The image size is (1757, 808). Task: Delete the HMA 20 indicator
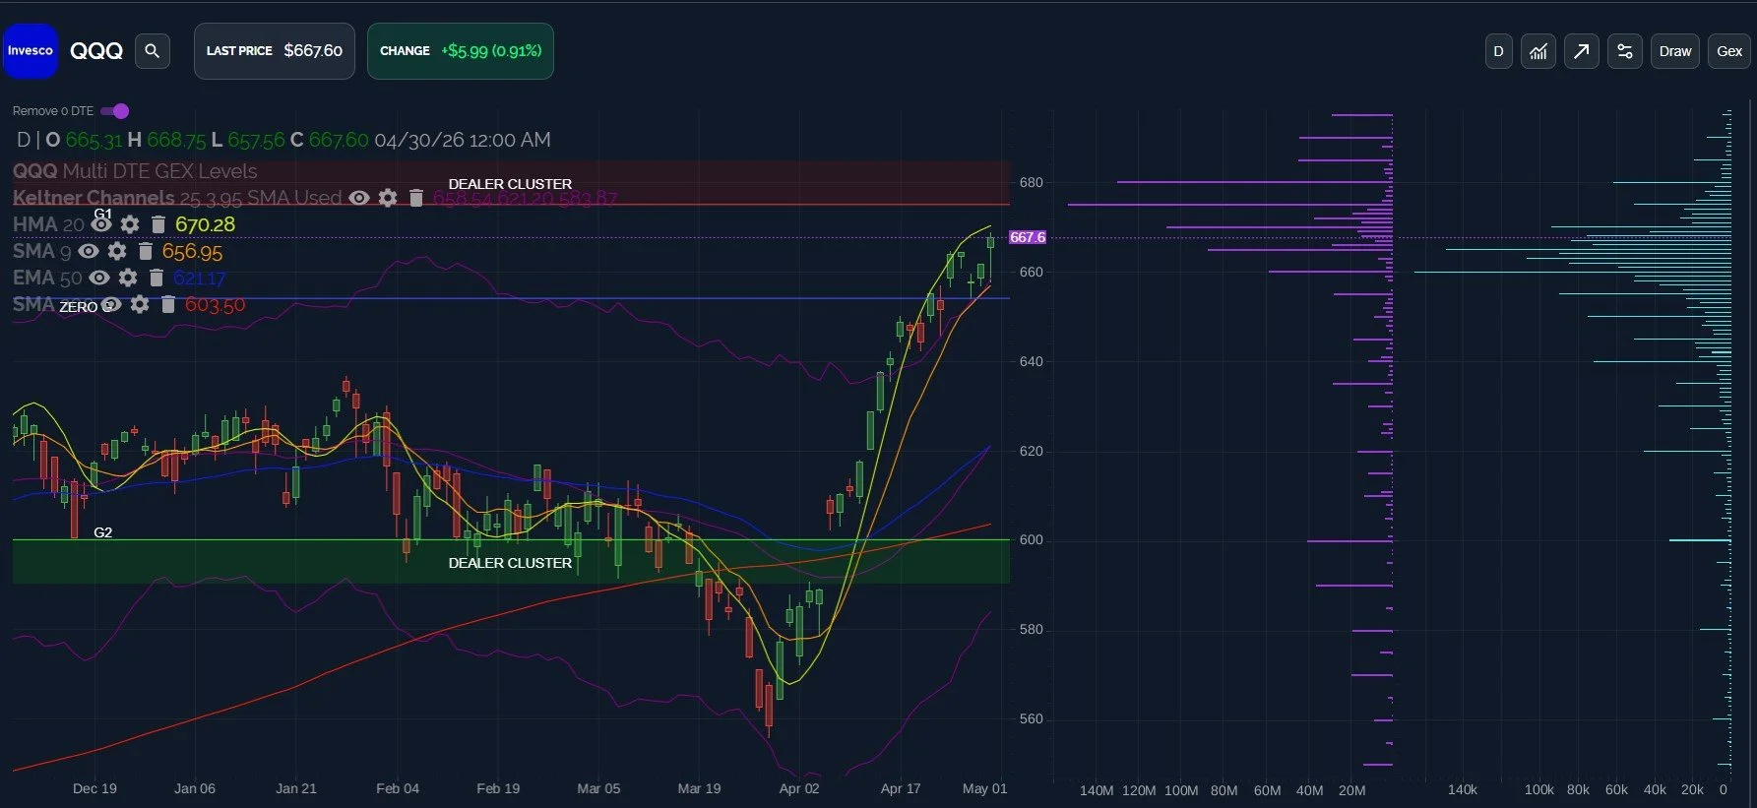pos(157,224)
